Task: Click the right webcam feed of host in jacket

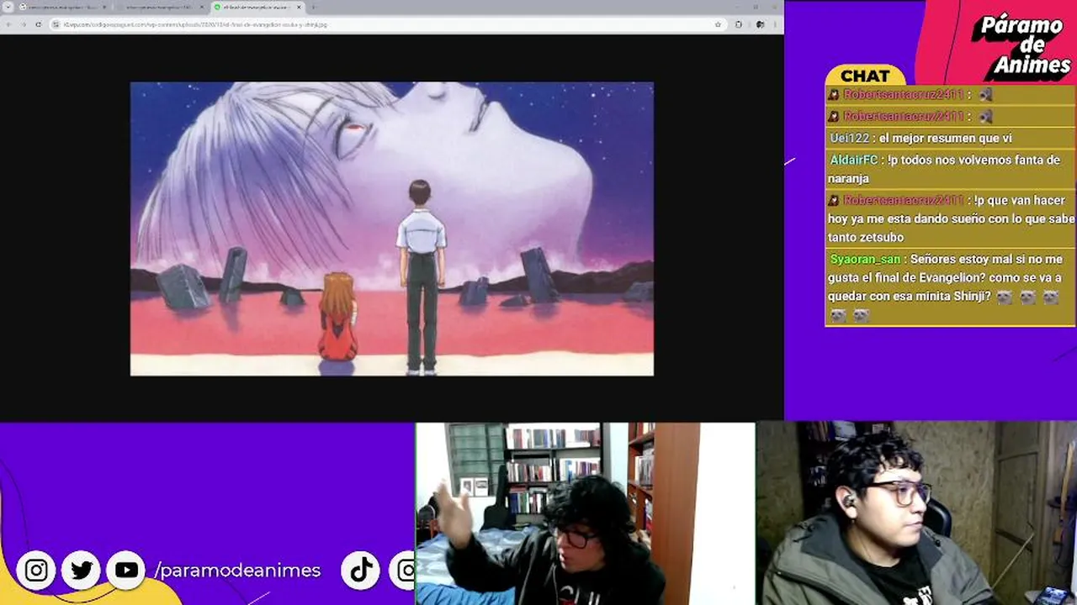Action: click(916, 513)
